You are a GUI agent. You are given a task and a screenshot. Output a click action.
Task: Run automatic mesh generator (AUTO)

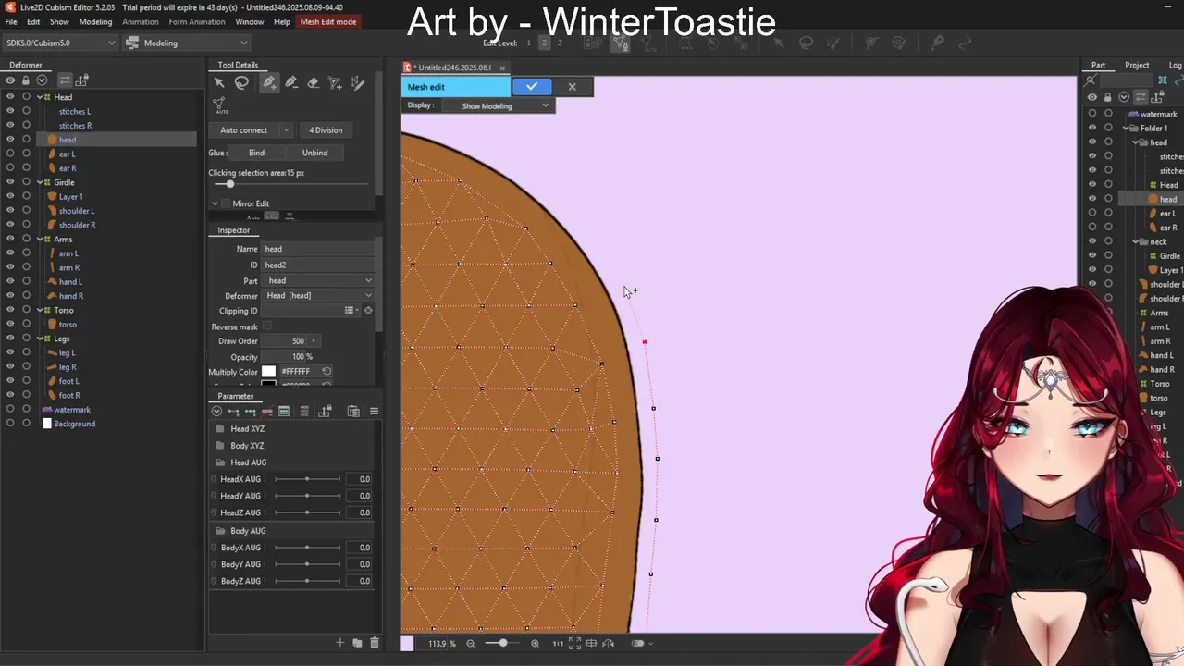(219, 105)
